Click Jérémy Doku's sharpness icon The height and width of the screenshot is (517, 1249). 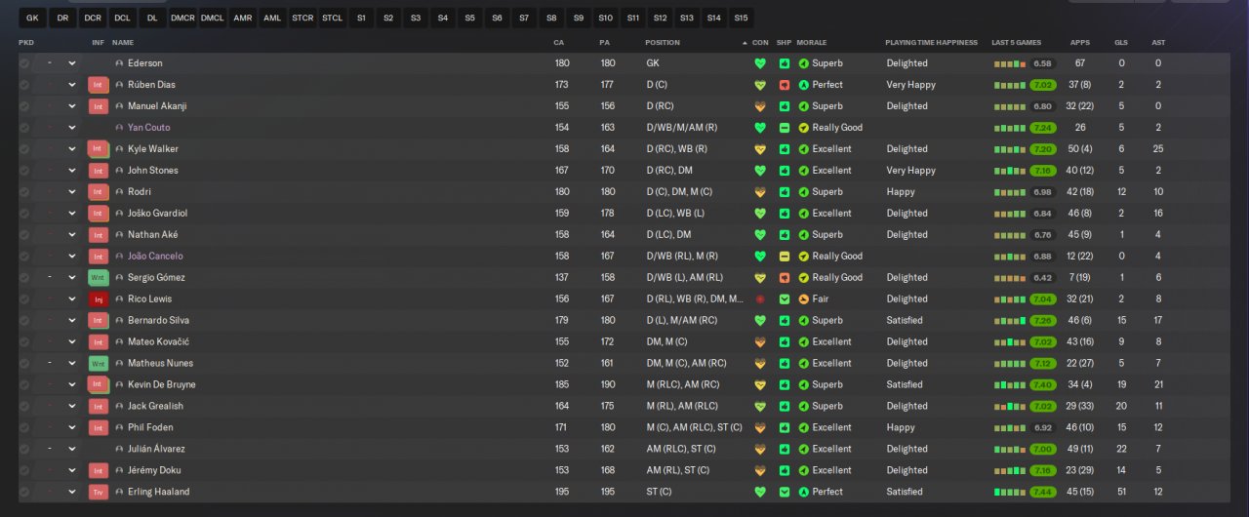pos(785,471)
